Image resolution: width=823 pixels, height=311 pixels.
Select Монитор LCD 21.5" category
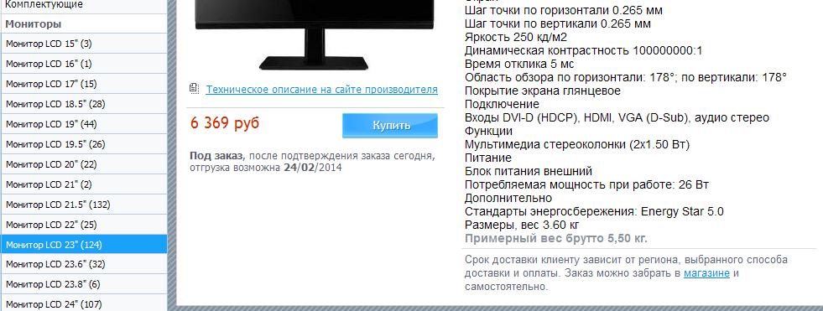[x=84, y=205]
